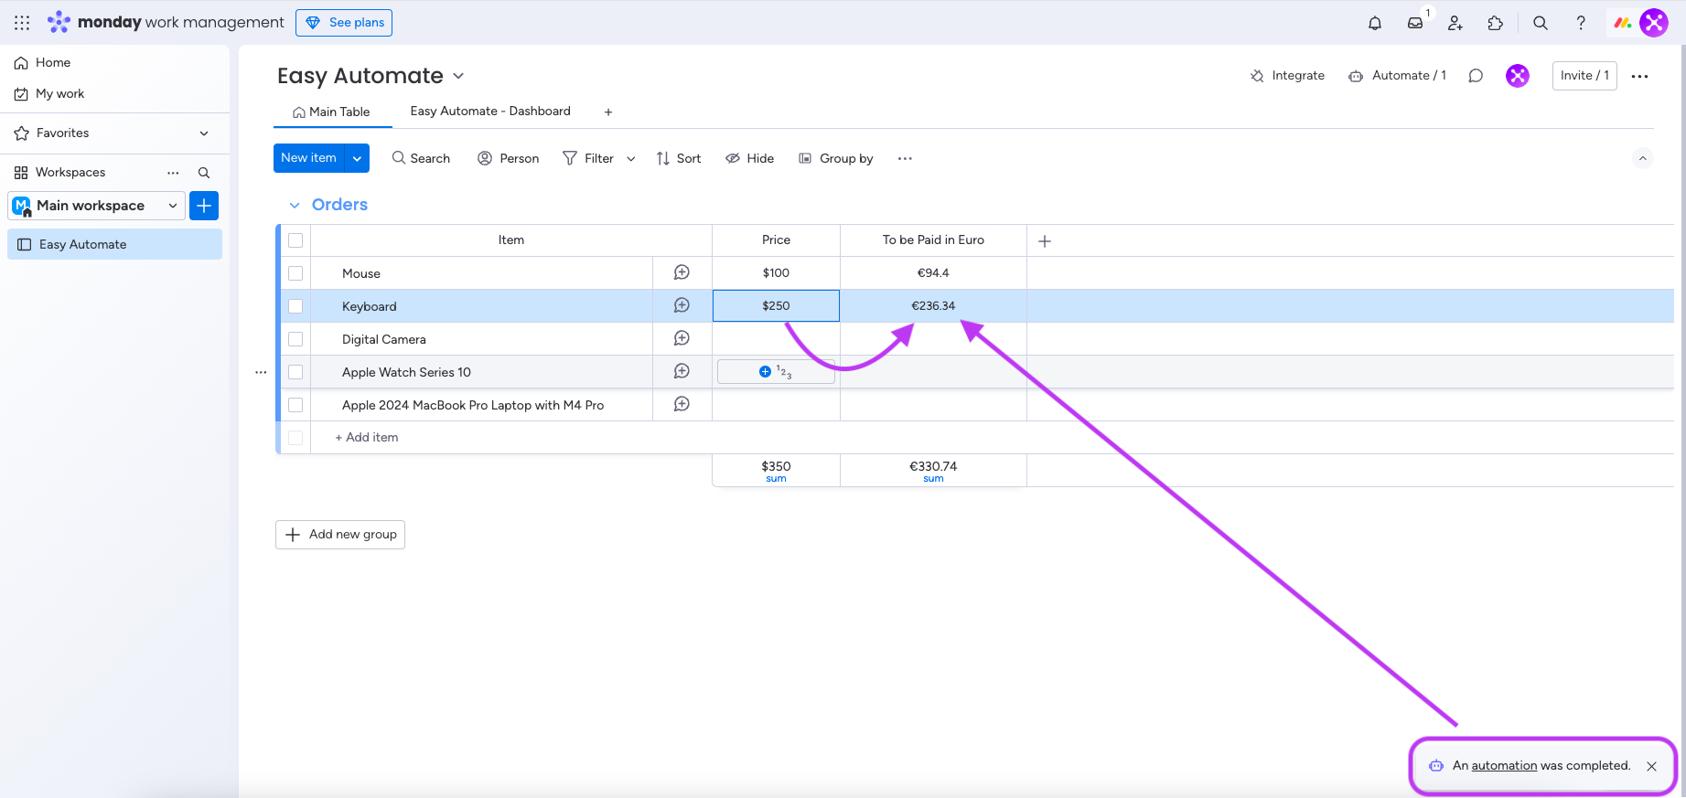The width and height of the screenshot is (1686, 798).
Task: Collapse the Orders group chevron
Action: pos(295,206)
